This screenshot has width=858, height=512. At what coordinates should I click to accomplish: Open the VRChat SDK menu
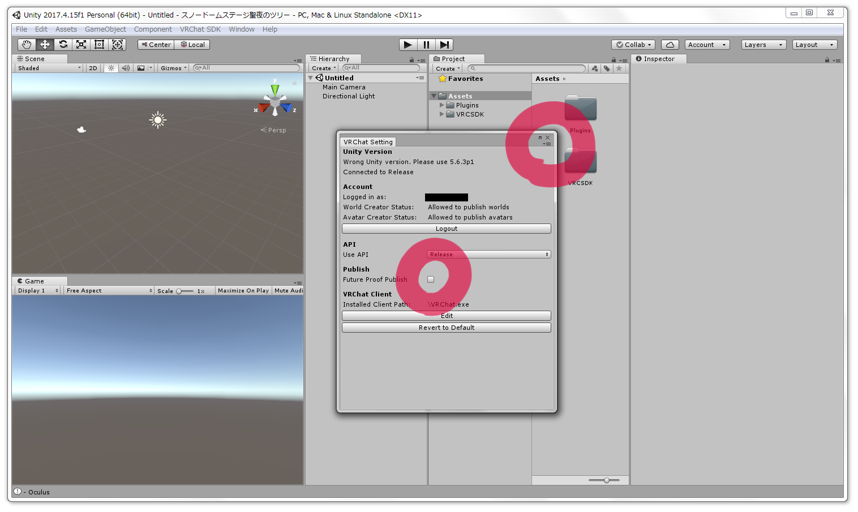[x=200, y=29]
